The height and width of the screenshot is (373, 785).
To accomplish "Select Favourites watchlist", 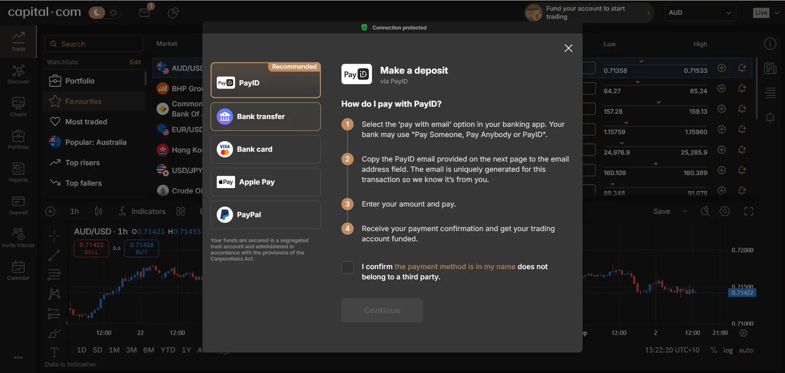I will [x=94, y=101].
